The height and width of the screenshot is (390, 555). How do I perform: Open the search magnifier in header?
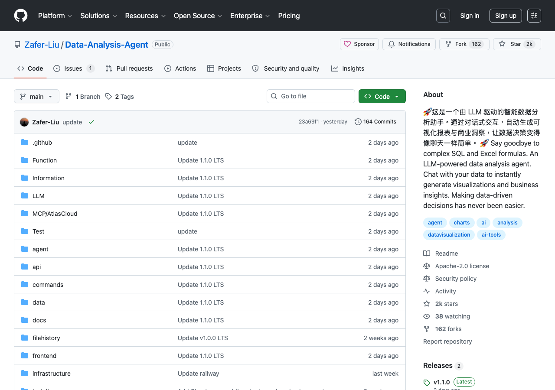coord(443,16)
